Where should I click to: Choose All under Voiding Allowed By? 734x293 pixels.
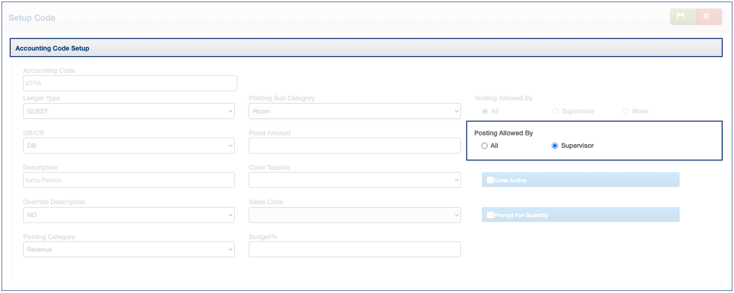click(x=485, y=111)
